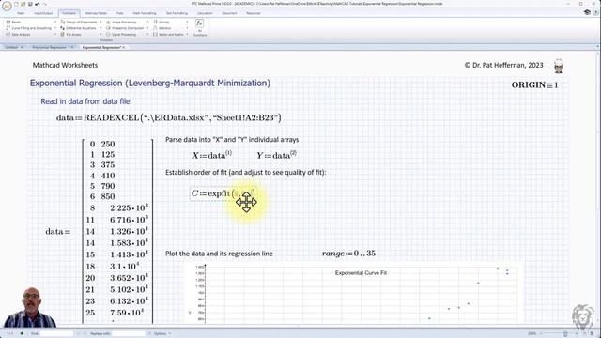601x338 pixels.
Task: Open Differential Equations functions list
Action: [x=81, y=28]
